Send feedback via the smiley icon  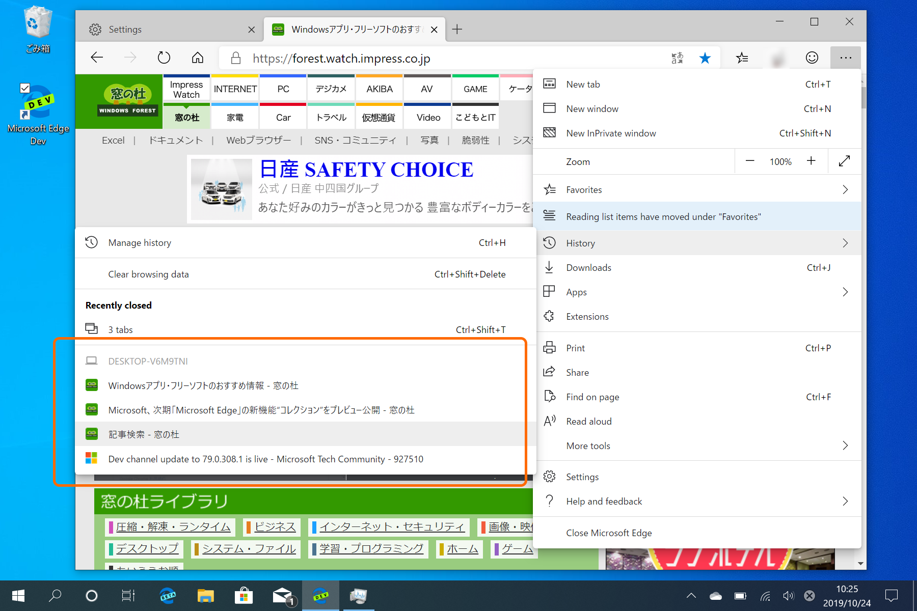(x=812, y=58)
